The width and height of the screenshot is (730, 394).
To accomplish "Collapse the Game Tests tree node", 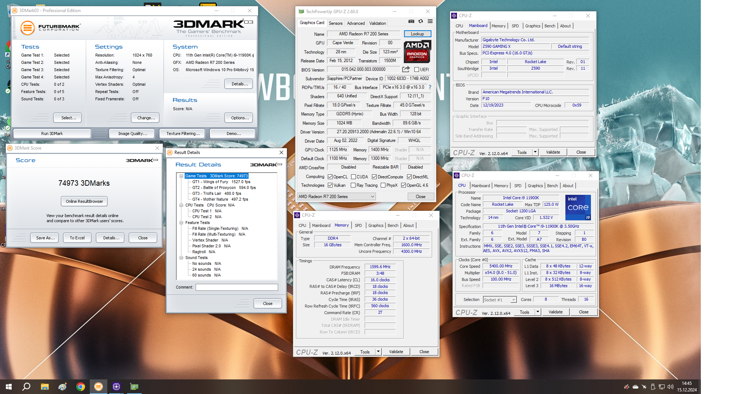I will 181,176.
